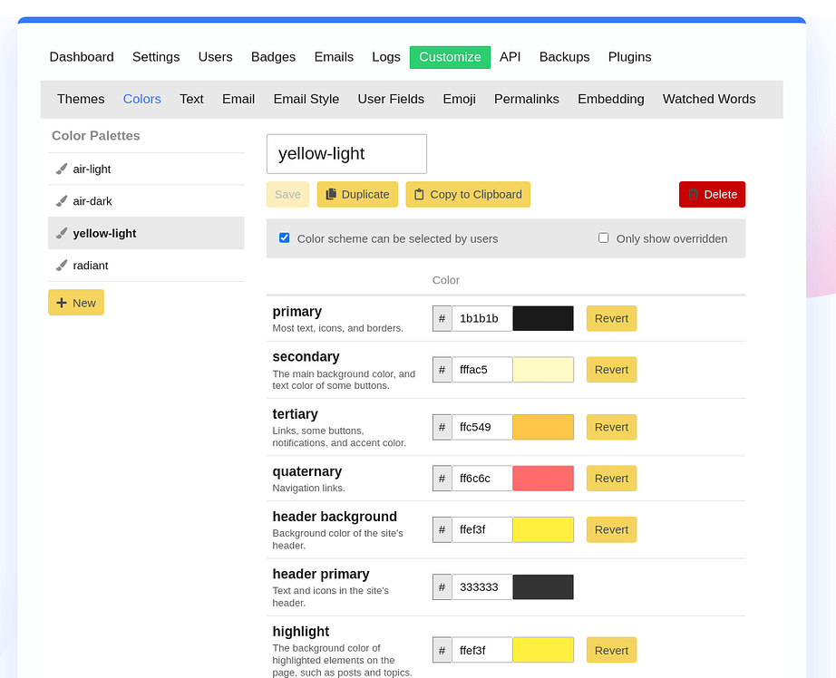Click the paintbrush icon beside air-light

coord(62,169)
